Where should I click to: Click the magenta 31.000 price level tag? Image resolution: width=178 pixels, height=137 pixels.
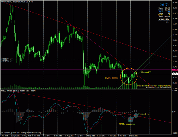pyautogui.click(x=175, y=70)
